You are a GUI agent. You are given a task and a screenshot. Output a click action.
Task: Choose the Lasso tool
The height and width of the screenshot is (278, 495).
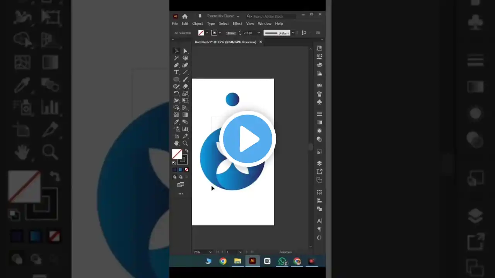click(x=185, y=58)
